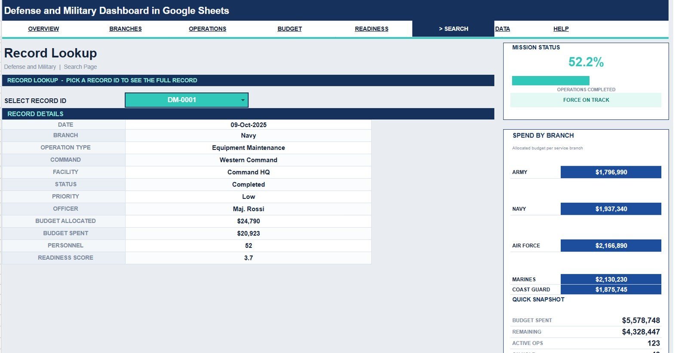The width and height of the screenshot is (688, 353).
Task: Select the Branch value Navy
Action: [x=249, y=136]
